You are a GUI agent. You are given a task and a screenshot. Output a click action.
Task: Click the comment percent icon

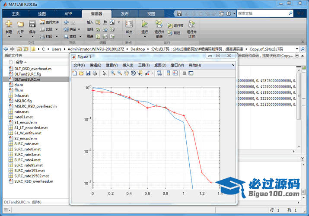(x=98, y=29)
